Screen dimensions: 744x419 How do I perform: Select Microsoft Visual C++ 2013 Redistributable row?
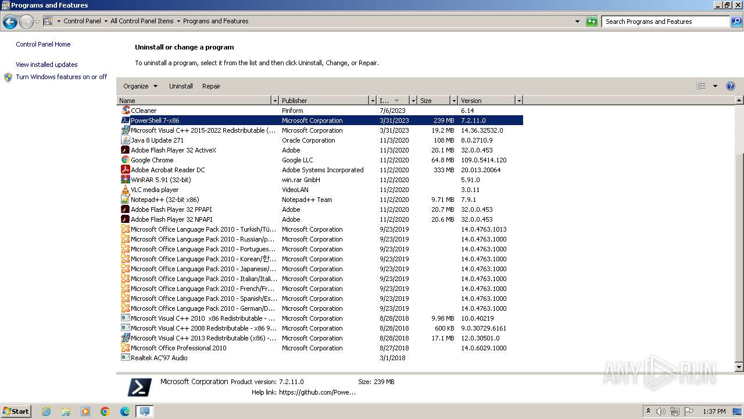(x=320, y=338)
